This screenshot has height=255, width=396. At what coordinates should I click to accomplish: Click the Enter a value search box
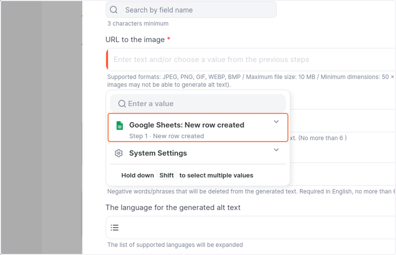(x=198, y=103)
